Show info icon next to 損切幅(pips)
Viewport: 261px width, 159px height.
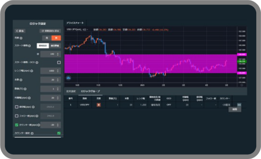point(33,107)
